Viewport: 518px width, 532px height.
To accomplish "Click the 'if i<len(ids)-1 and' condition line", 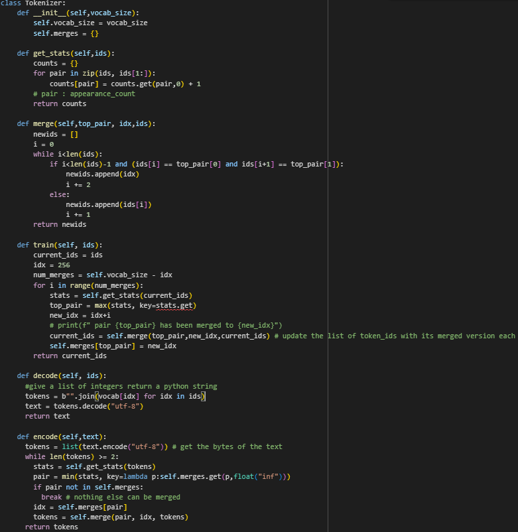I will pyautogui.click(x=196, y=165).
